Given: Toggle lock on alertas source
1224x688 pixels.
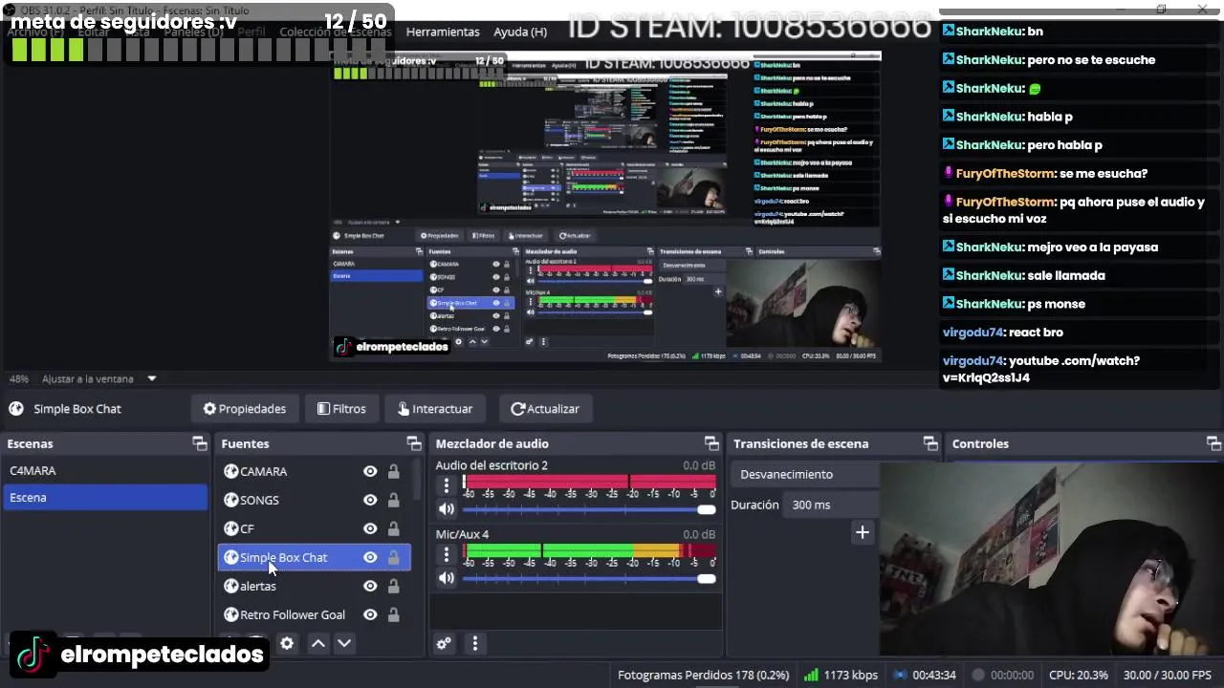Looking at the screenshot, I should [x=393, y=586].
